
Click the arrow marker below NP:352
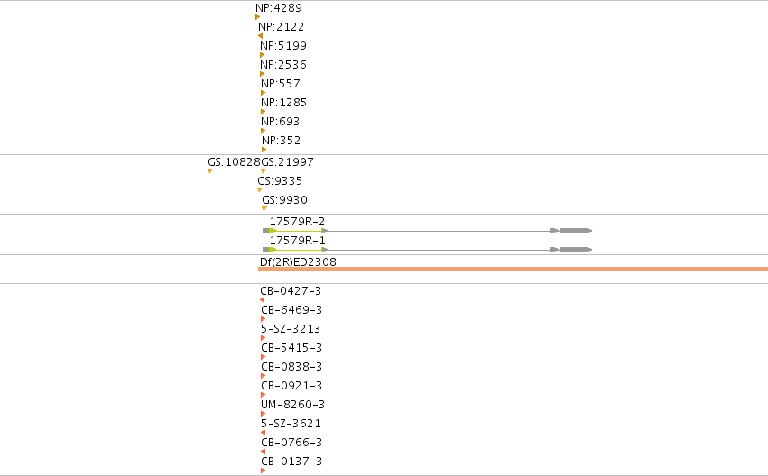264,150
